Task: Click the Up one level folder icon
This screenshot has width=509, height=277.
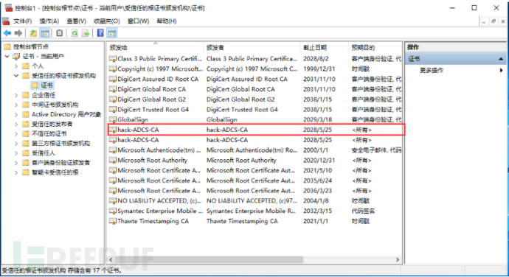Action: tap(33, 33)
